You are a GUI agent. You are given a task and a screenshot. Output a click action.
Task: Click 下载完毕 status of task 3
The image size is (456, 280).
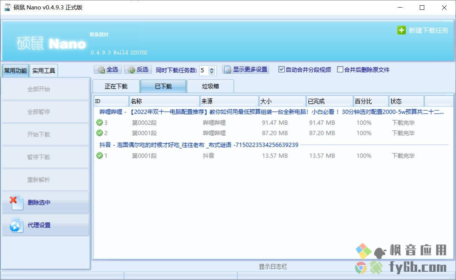pyautogui.click(x=403, y=122)
